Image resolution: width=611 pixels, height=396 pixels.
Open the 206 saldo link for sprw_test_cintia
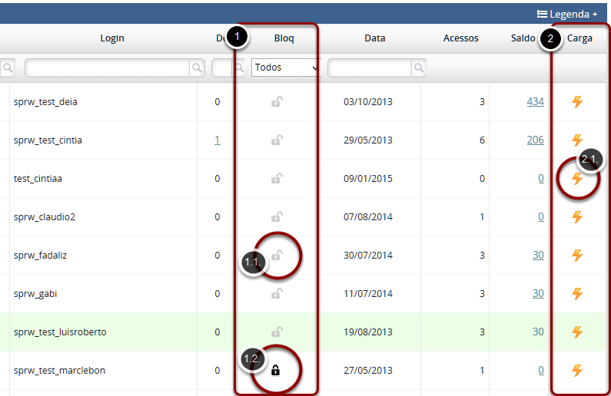pos(535,140)
